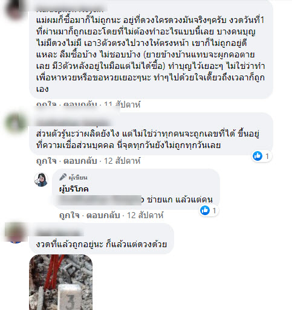Click ตอบกลับ under the first long comment
The image size is (292, 310).
click(x=80, y=105)
